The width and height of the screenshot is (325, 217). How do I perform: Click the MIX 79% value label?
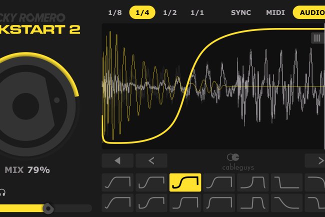point(27,170)
